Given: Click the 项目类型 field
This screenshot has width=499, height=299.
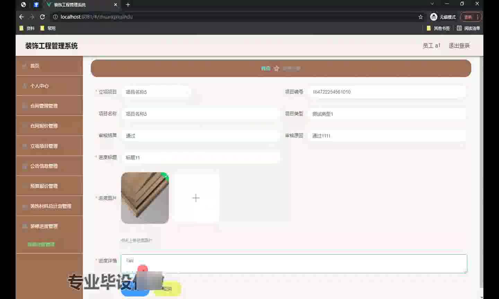Looking at the screenshot, I should point(387,114).
